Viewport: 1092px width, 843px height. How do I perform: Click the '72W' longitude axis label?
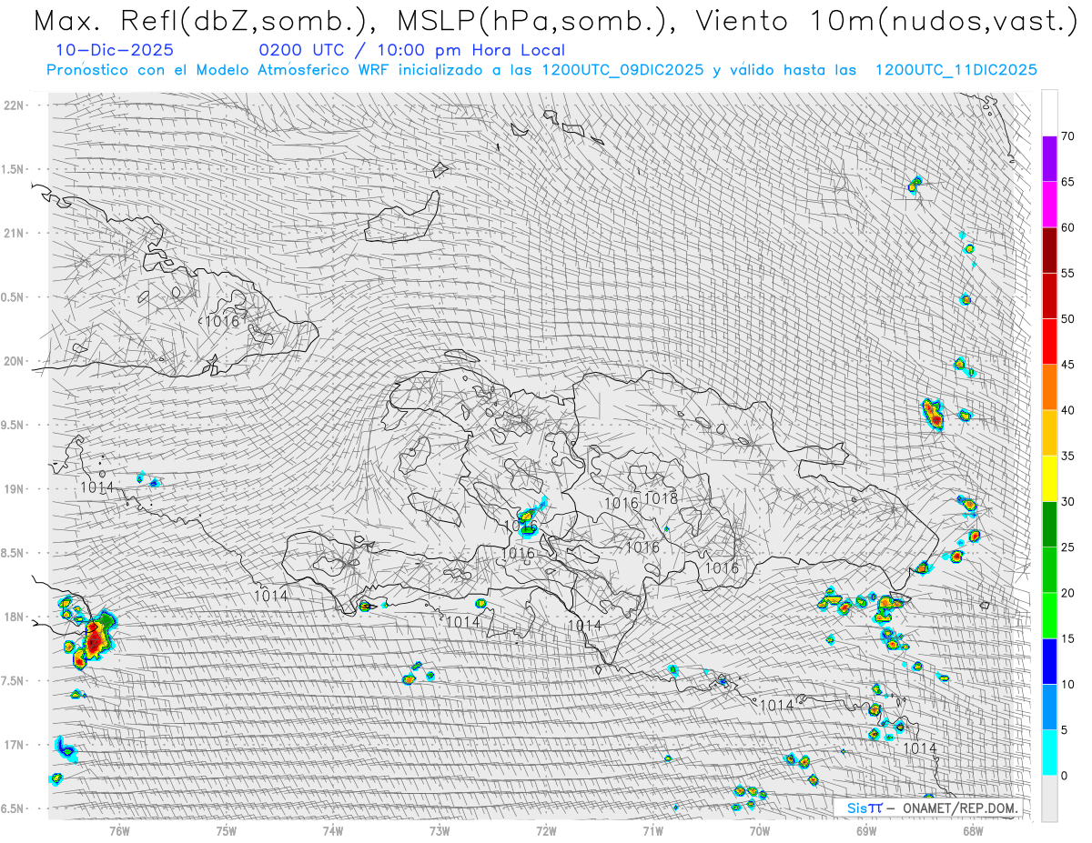pos(546,830)
